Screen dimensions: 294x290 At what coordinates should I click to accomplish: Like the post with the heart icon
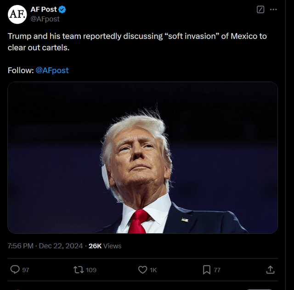click(x=143, y=270)
